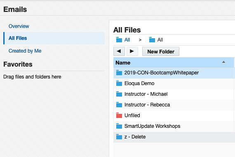Image resolution: width=235 pixels, height=157 pixels.
Task: Click the forward navigation arrow button
Action: 132,51
